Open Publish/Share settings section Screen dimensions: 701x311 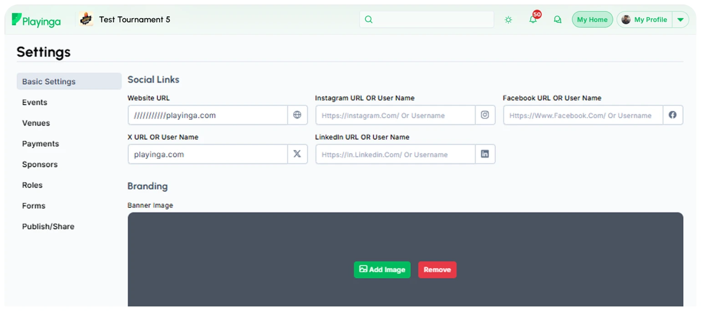(48, 226)
